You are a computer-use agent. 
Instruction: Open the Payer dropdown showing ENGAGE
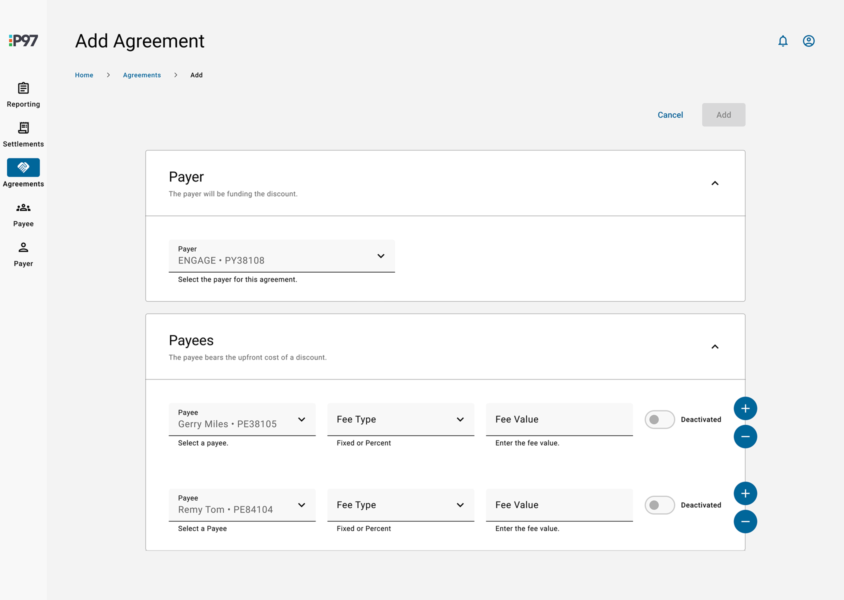point(281,256)
